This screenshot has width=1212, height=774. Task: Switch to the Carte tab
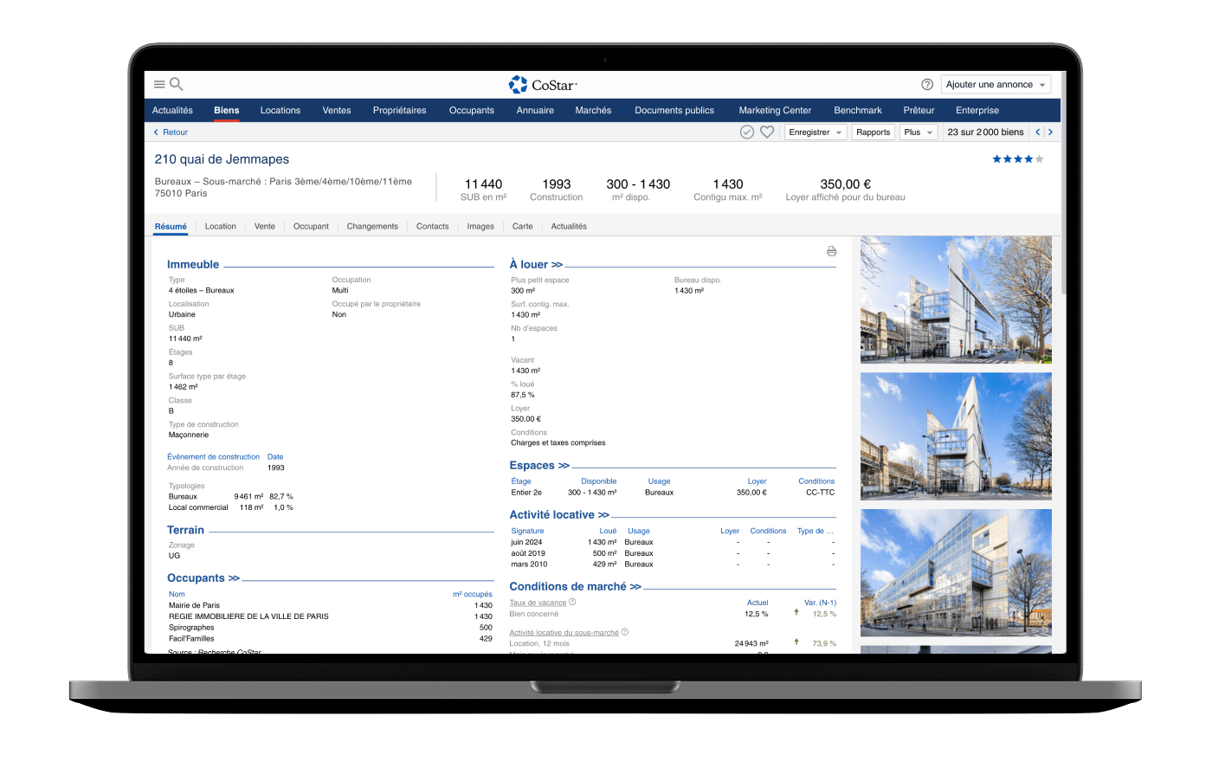click(522, 227)
